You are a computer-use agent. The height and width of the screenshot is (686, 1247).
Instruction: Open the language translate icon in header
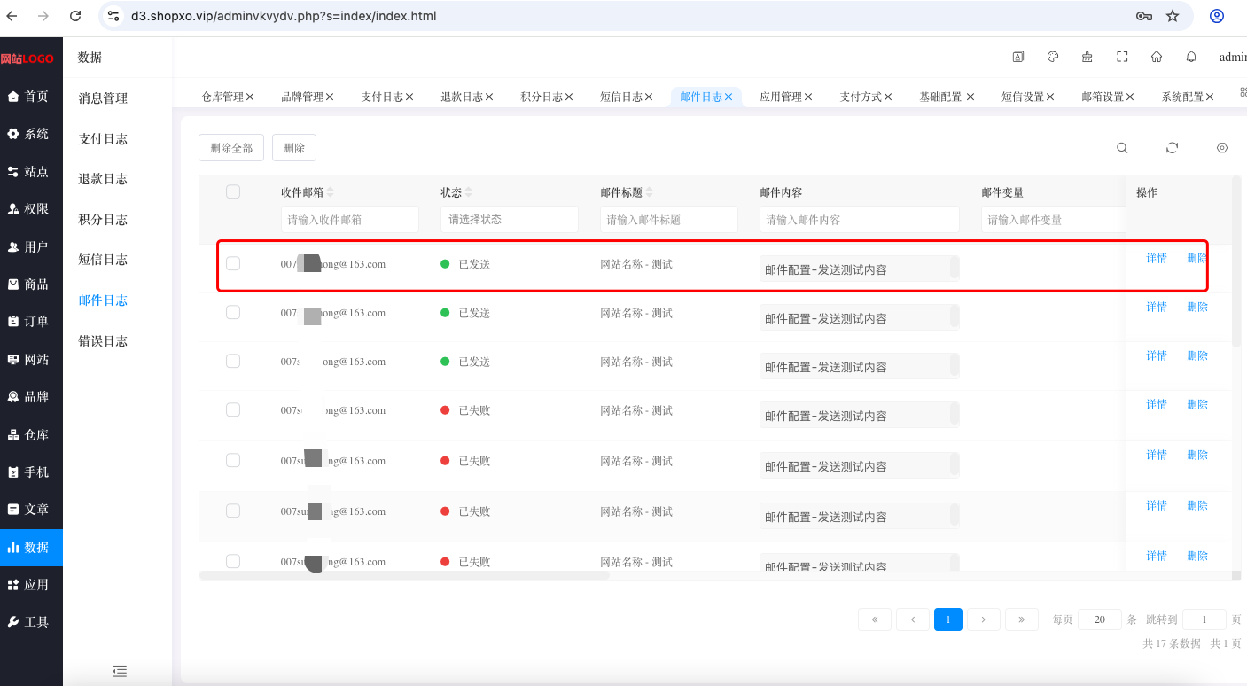click(1018, 57)
